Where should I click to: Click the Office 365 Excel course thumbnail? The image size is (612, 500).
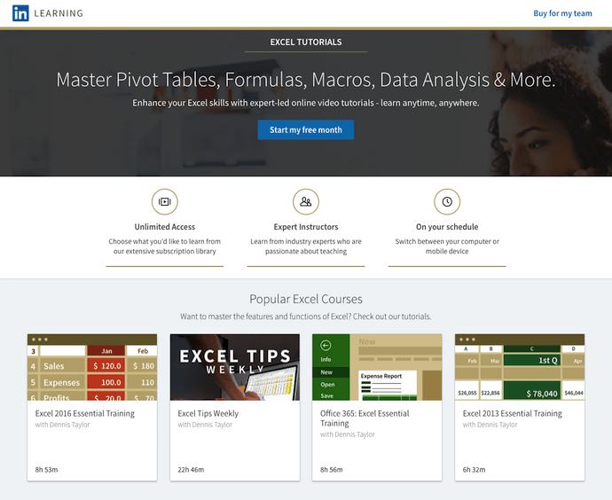pos(377,367)
